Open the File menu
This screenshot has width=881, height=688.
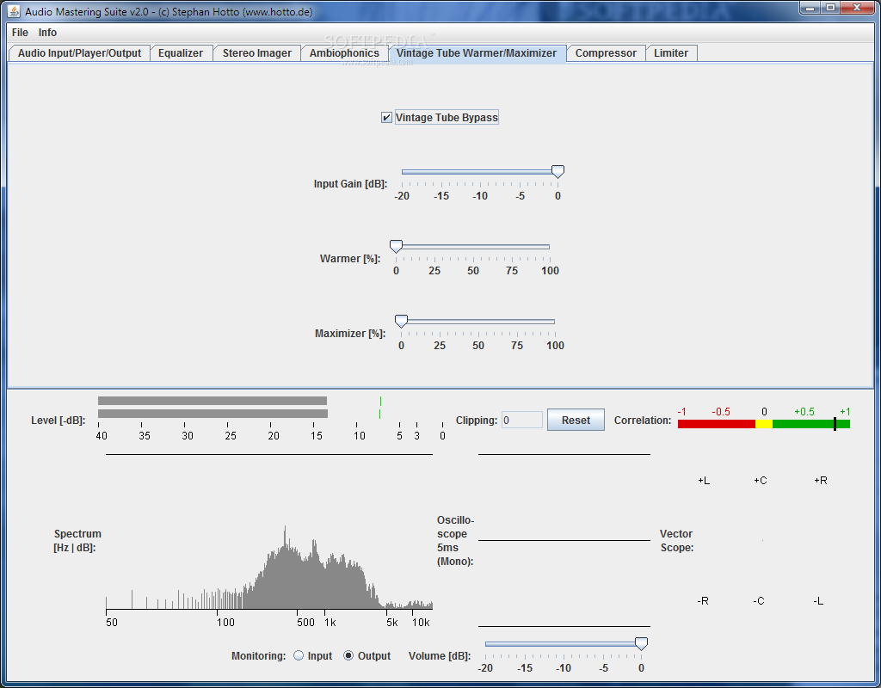pyautogui.click(x=20, y=33)
